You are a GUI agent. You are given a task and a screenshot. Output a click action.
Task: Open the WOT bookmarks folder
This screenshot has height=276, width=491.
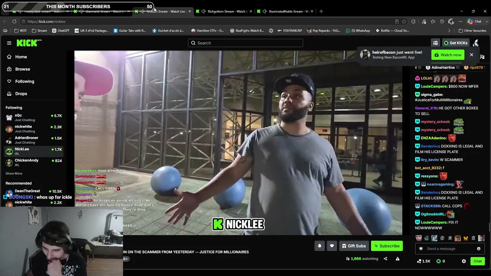click(21, 31)
